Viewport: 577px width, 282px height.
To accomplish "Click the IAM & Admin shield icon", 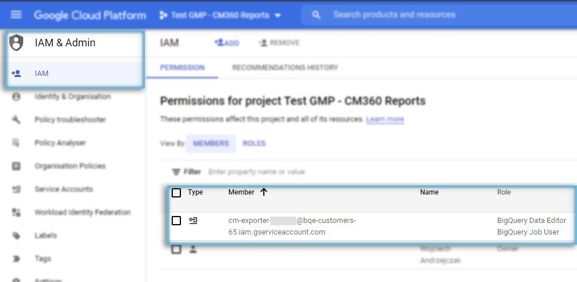I will pyautogui.click(x=16, y=43).
